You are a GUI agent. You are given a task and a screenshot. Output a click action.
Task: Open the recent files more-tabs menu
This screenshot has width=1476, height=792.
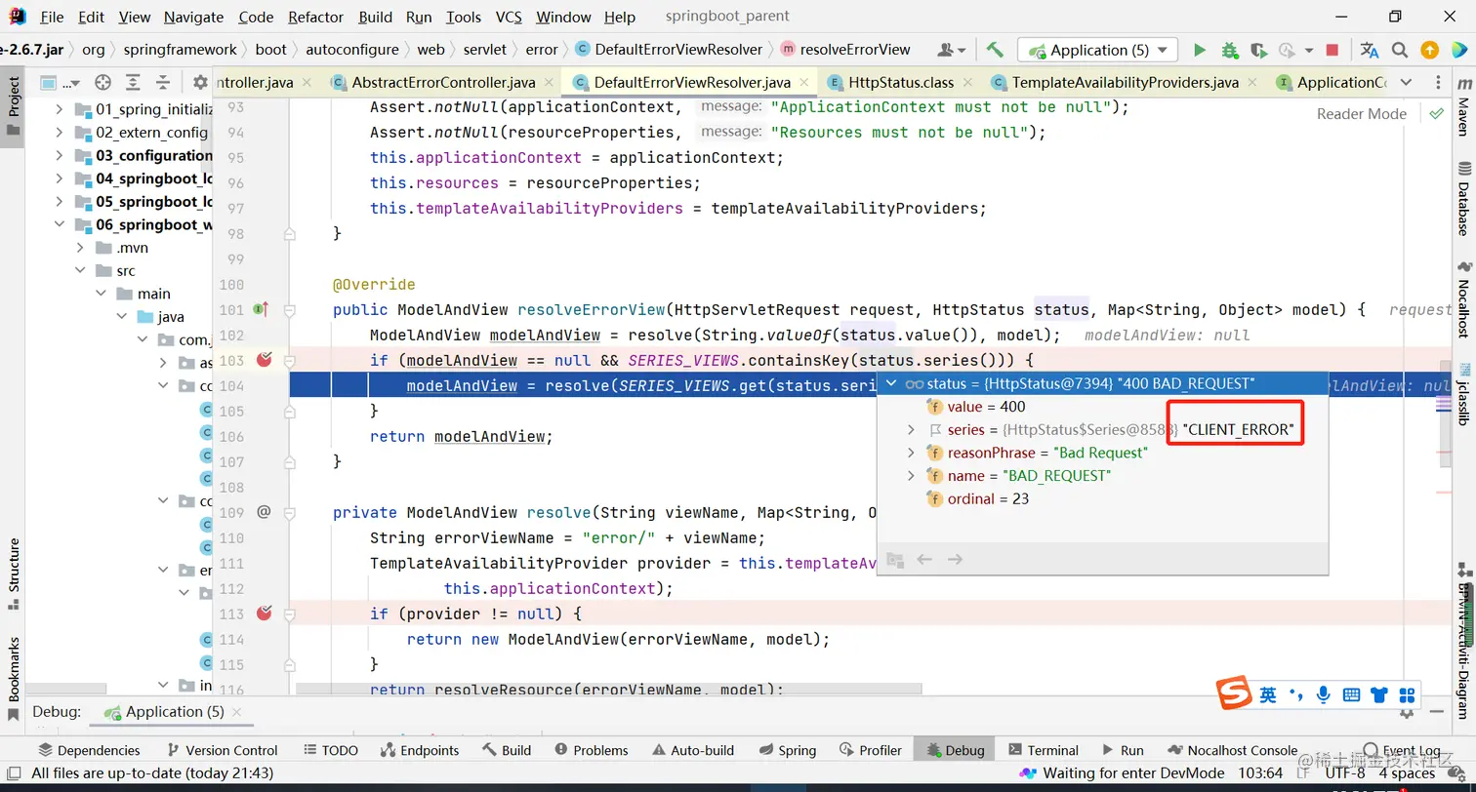coord(1406,83)
